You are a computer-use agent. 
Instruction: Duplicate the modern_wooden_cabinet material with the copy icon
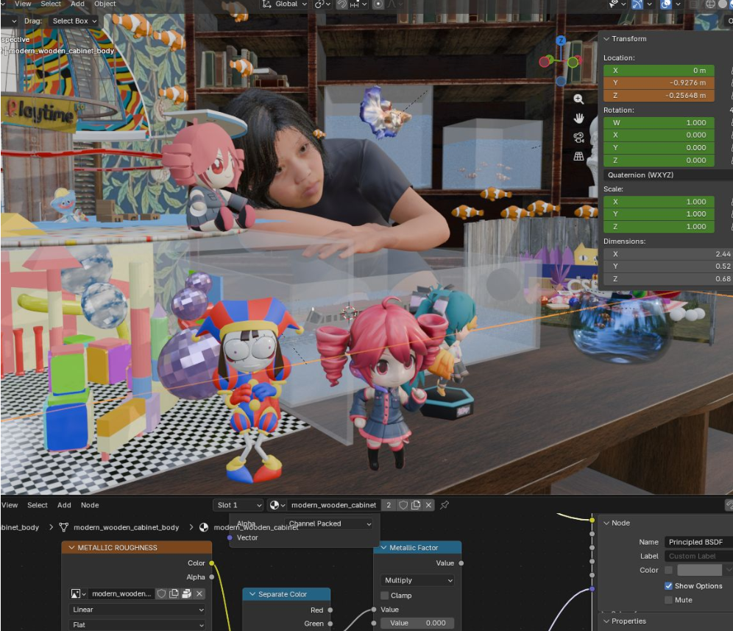[416, 504]
